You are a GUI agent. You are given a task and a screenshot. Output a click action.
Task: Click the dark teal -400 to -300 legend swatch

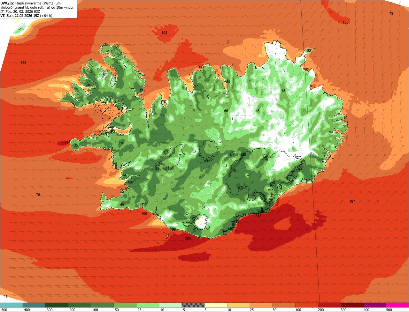(34, 305)
